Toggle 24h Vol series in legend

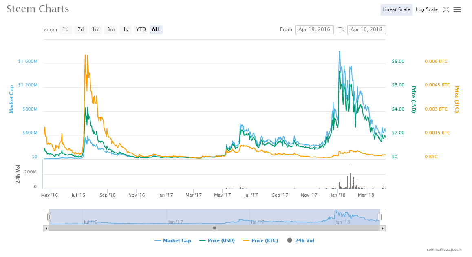pos(300,241)
